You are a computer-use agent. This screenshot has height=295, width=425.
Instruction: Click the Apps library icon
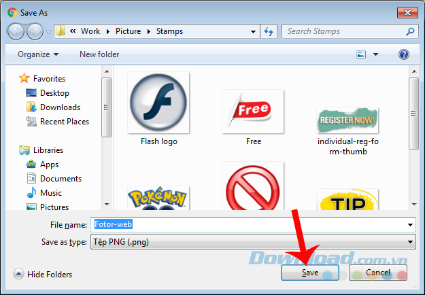click(31, 164)
